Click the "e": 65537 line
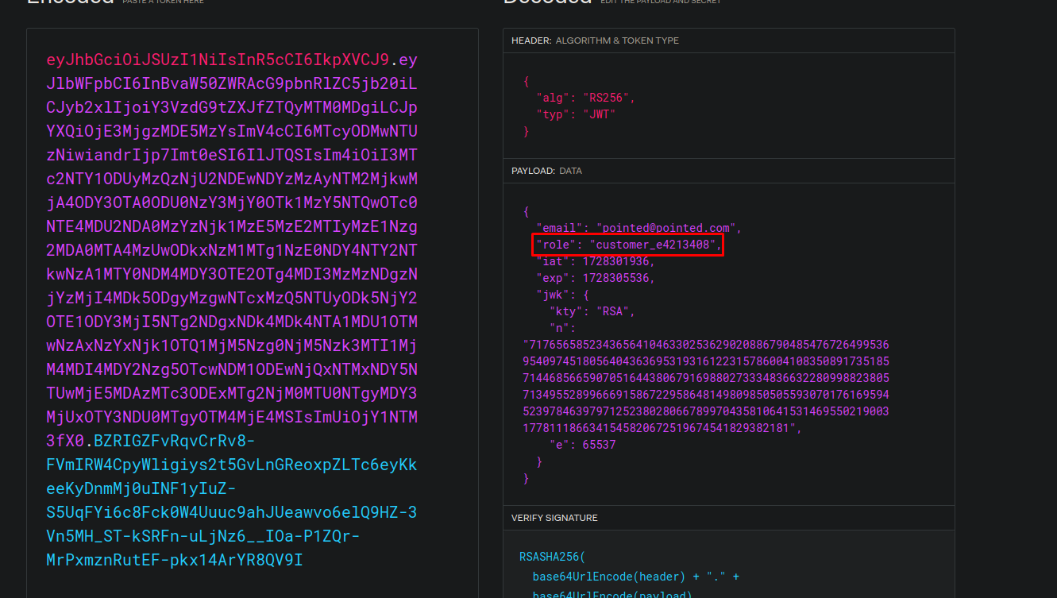Viewport: 1057px width, 598px height. [x=583, y=445]
